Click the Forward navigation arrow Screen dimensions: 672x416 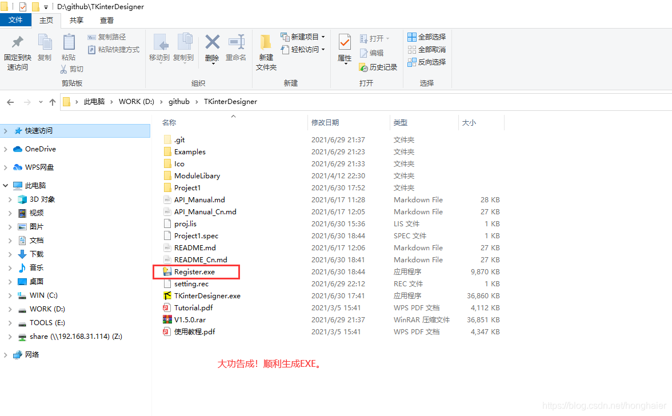pyautogui.click(x=27, y=102)
